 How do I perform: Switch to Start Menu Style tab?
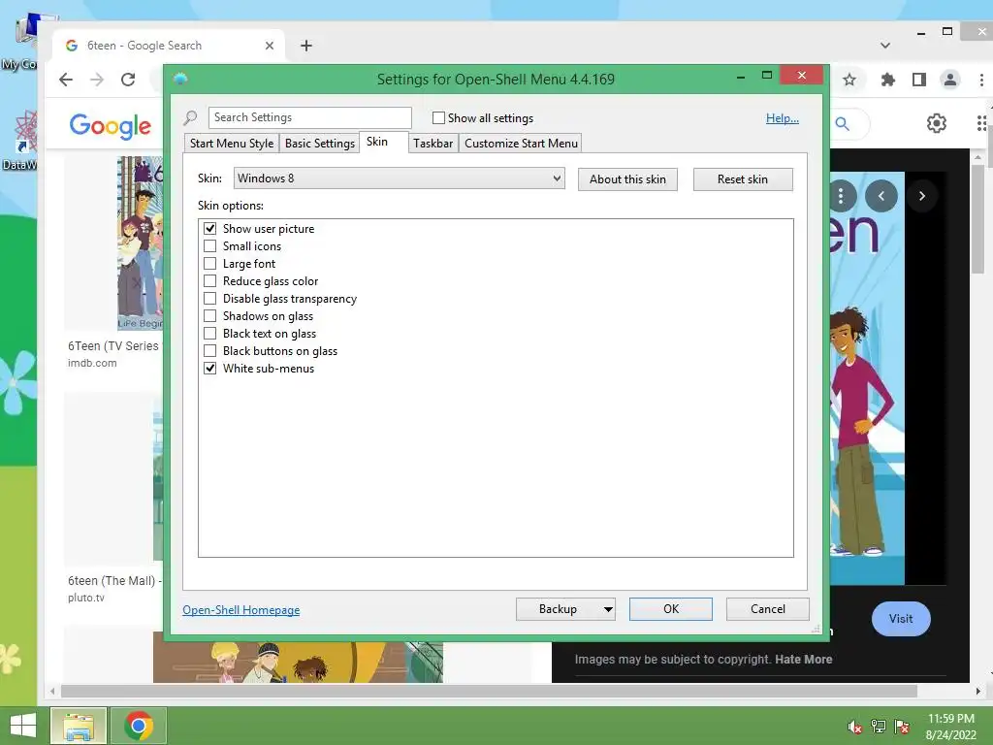(232, 144)
